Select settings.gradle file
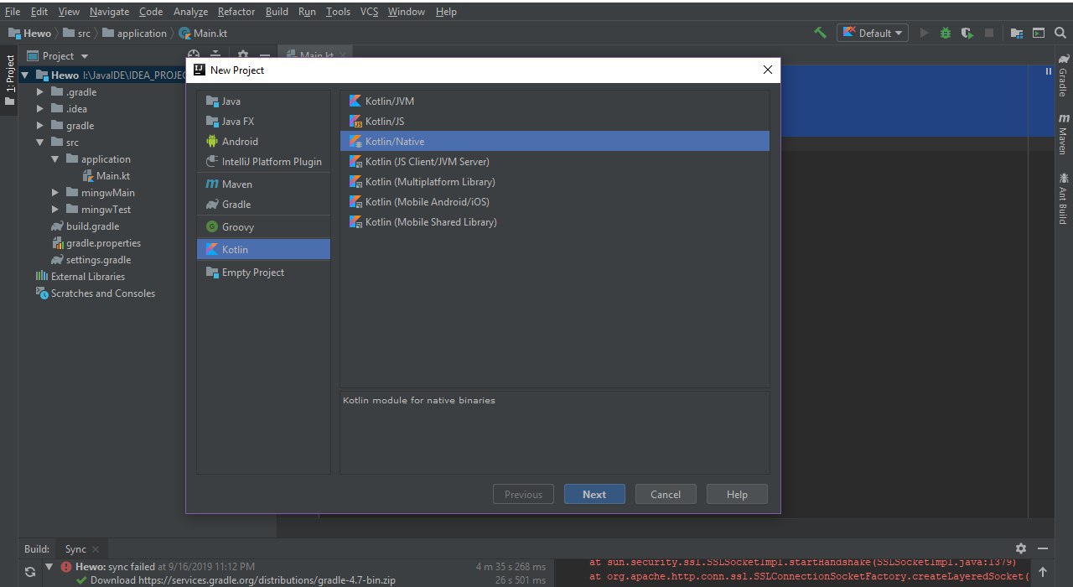 (x=91, y=260)
